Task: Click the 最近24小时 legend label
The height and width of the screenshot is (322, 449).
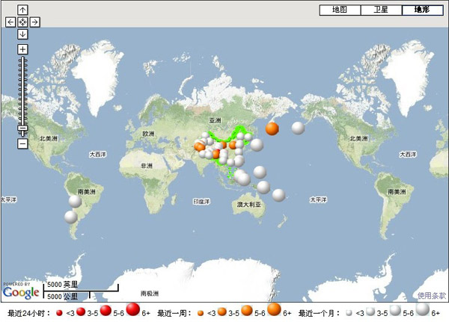Action: tap(28, 314)
